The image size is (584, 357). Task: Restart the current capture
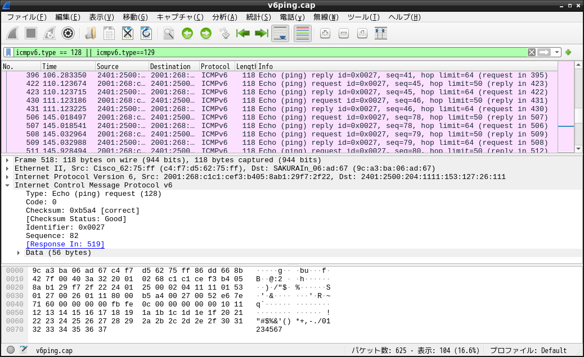(49, 34)
